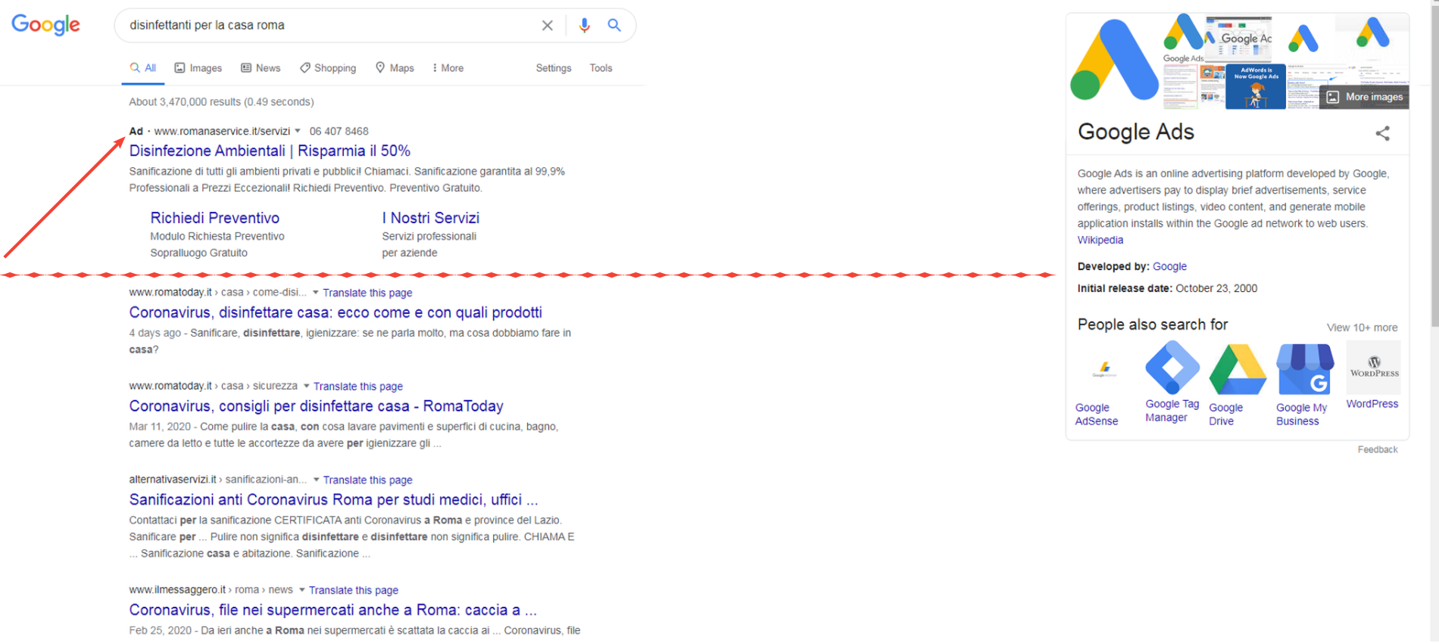Screen dimensions: 1439x643
Task: Select the All tab
Action: click(143, 68)
